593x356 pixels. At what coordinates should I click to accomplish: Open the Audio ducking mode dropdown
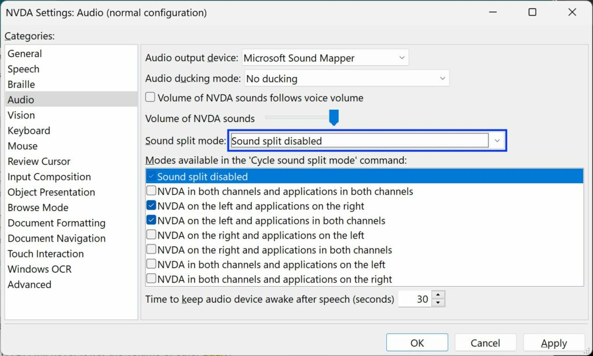coord(443,78)
